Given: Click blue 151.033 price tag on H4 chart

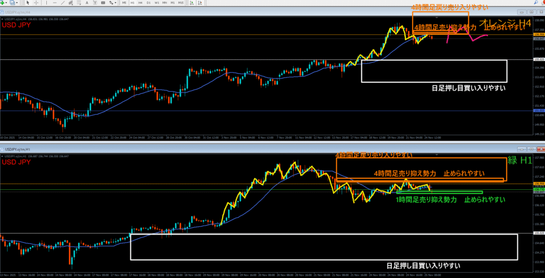Looking at the screenshot, I should tap(539, 110).
